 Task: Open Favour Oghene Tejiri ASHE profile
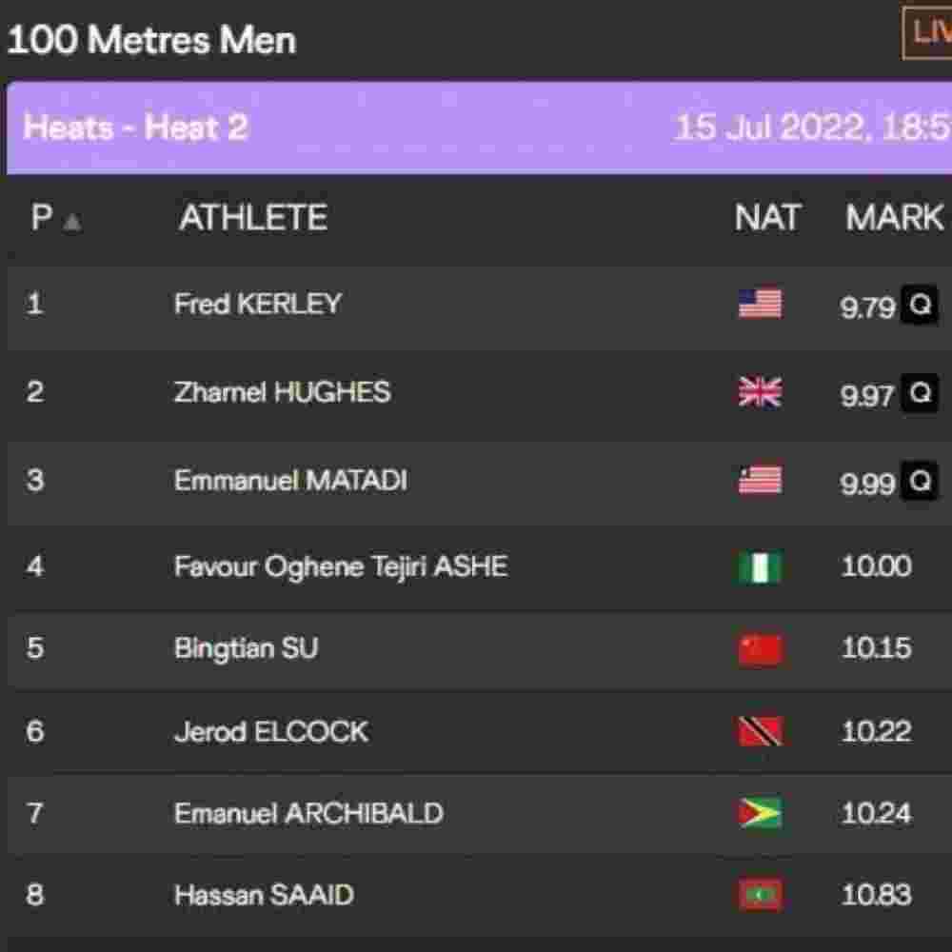click(x=340, y=567)
